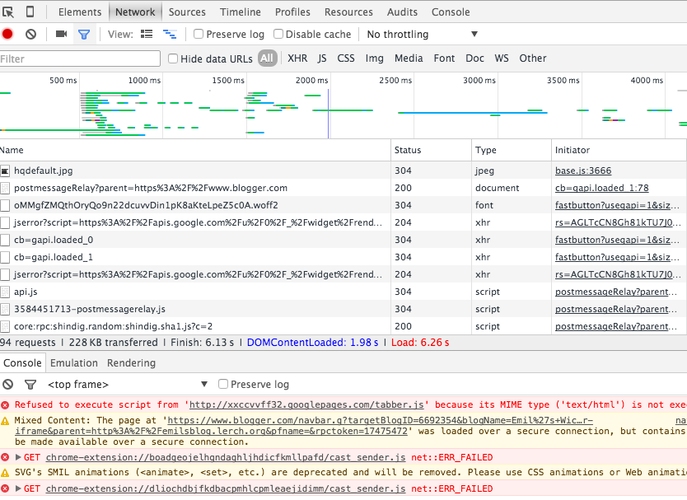Open the <top frame> context dropdown
This screenshot has height=500, width=687.
pyautogui.click(x=128, y=384)
